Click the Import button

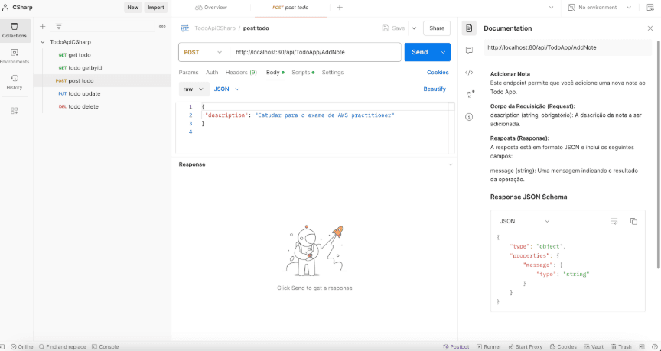pyautogui.click(x=155, y=7)
